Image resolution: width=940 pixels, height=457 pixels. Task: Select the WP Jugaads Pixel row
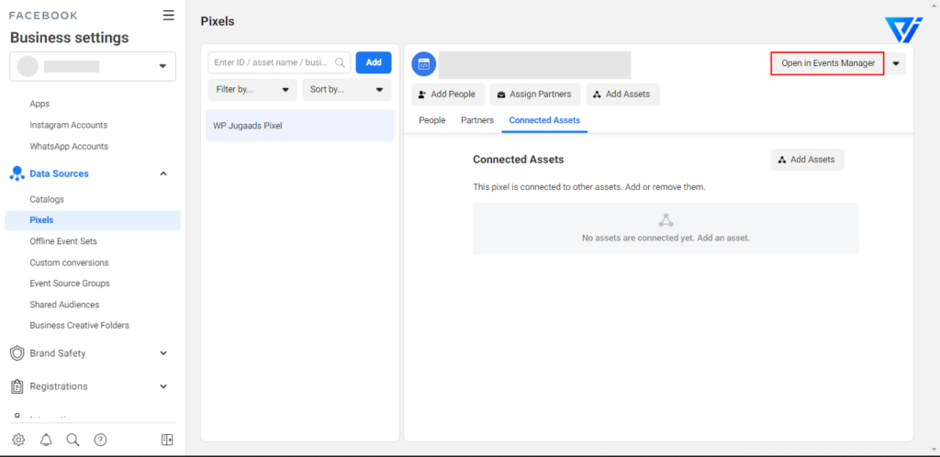pyautogui.click(x=300, y=126)
